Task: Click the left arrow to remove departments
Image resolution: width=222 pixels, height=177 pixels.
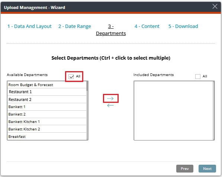Action: point(110,105)
